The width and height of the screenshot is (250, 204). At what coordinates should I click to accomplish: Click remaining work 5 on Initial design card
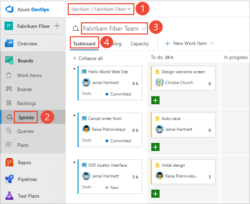point(209,177)
